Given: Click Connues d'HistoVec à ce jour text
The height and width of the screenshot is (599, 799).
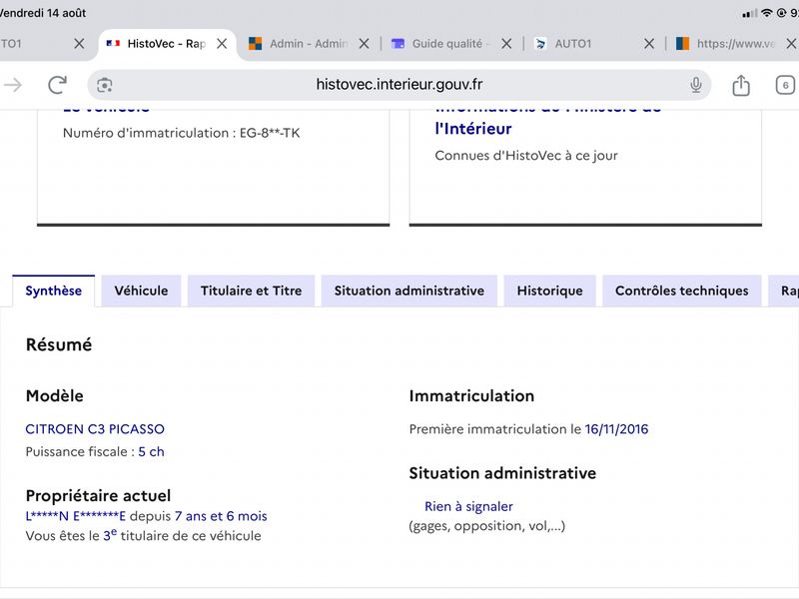Looking at the screenshot, I should tap(526, 156).
